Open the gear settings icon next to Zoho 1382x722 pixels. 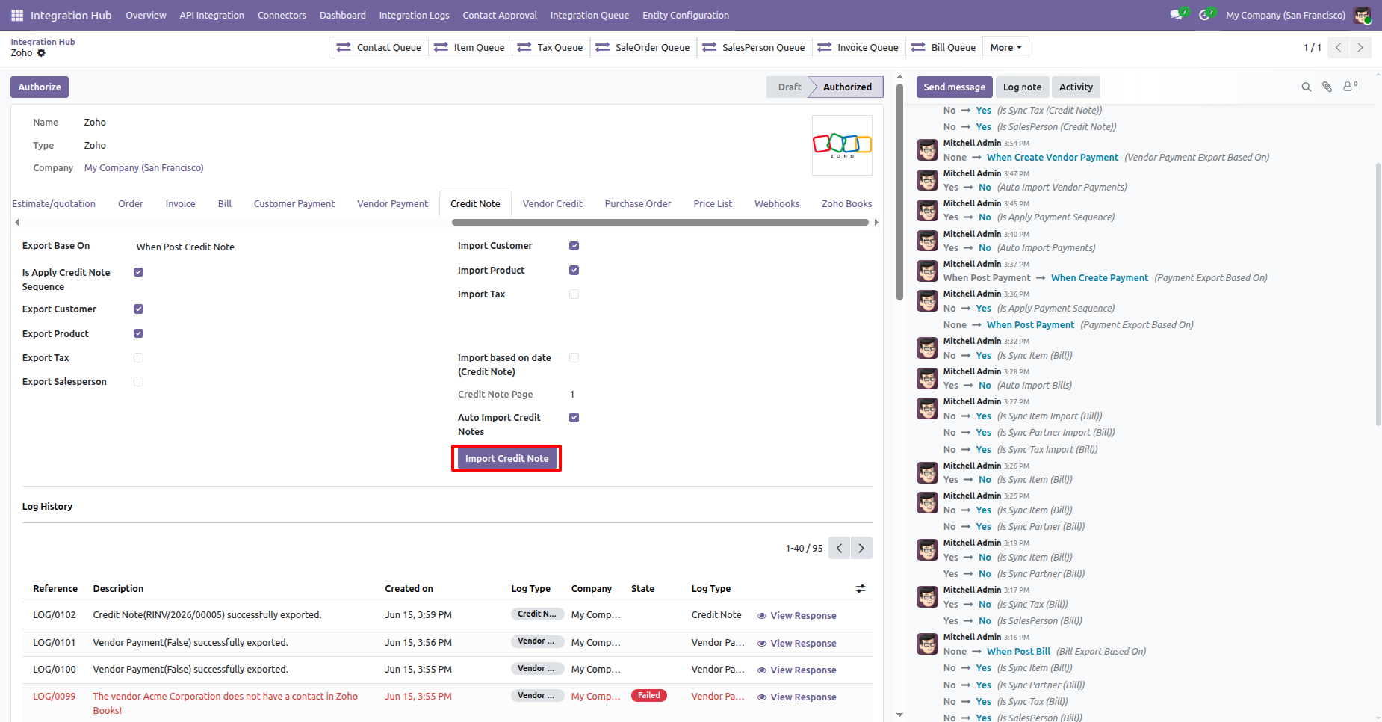click(41, 53)
